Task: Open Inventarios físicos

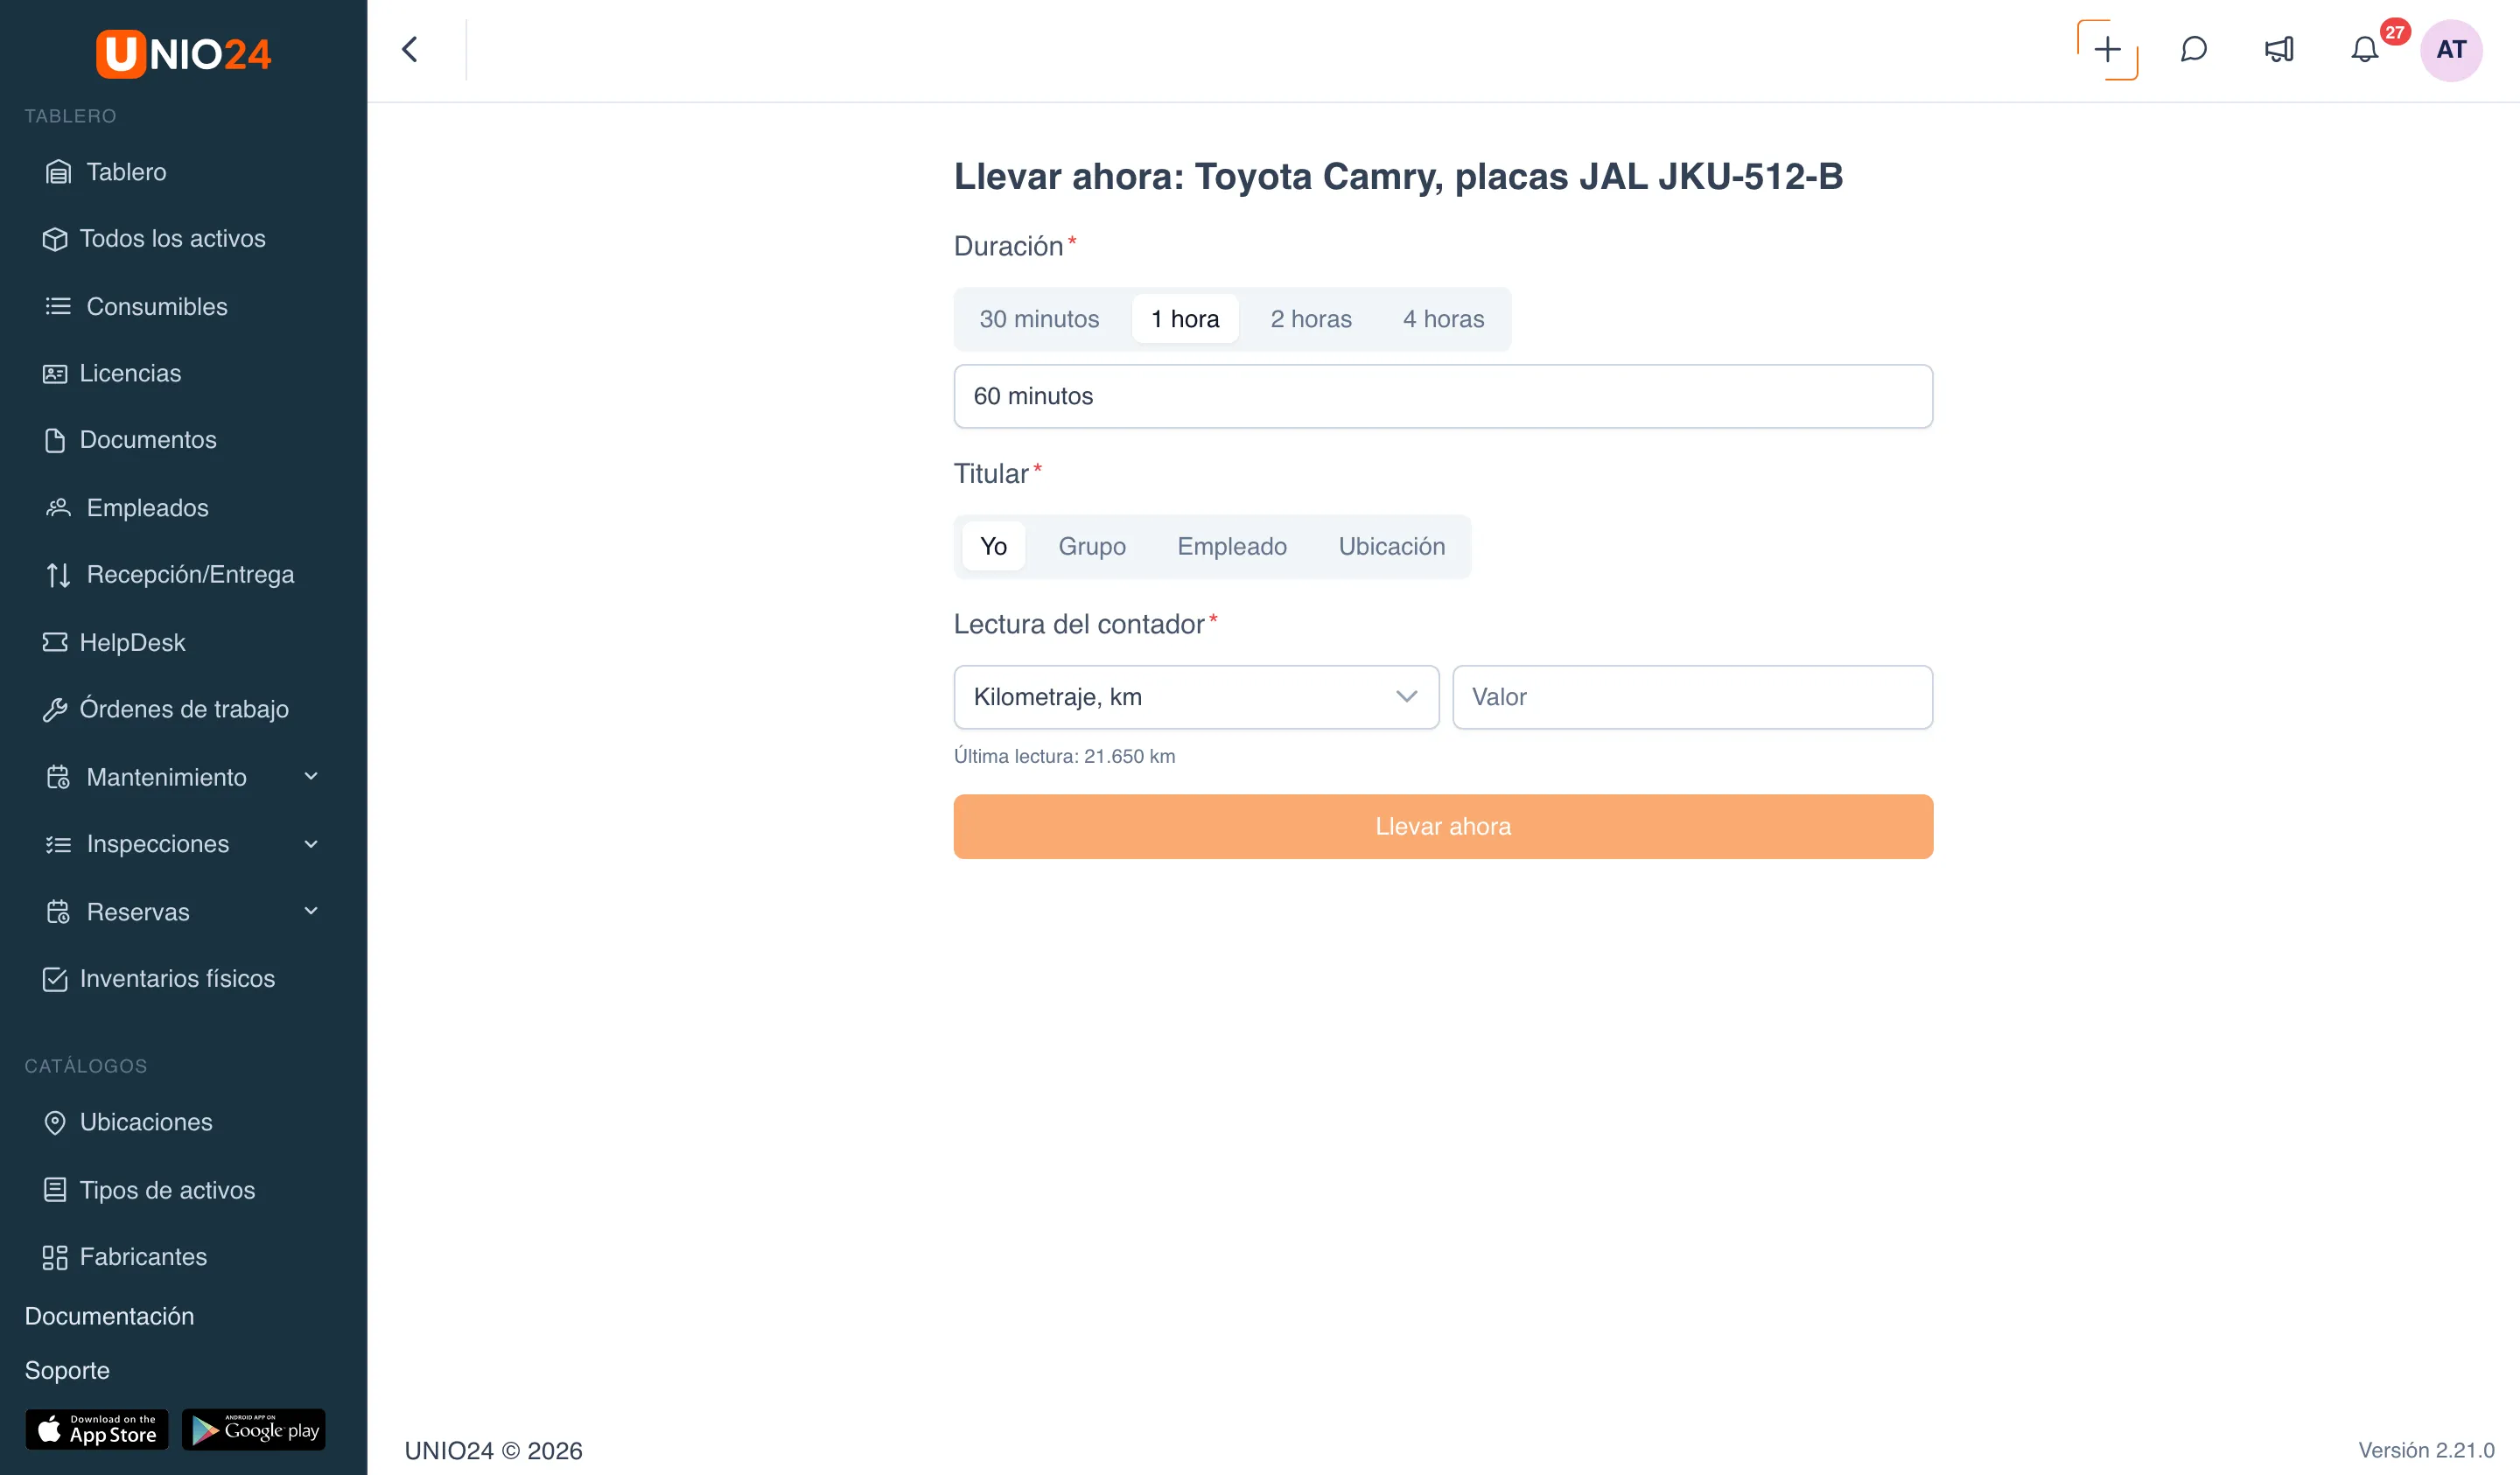Action: [158, 979]
